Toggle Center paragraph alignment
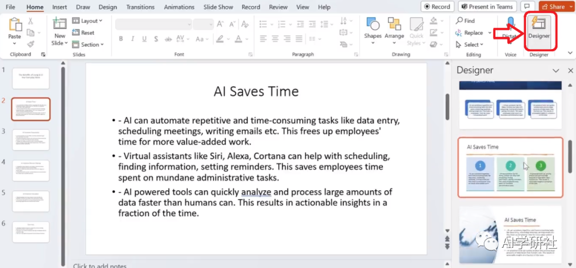 pyautogui.click(x=275, y=38)
